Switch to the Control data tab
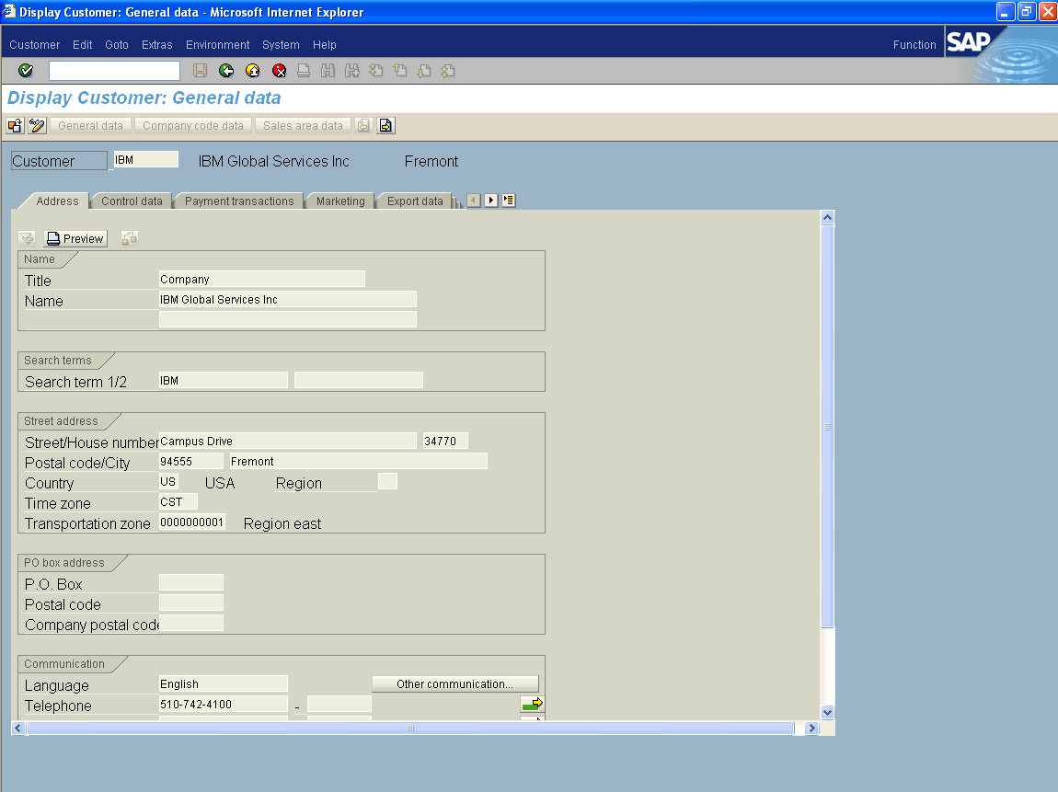The height and width of the screenshot is (792, 1058). (x=132, y=201)
